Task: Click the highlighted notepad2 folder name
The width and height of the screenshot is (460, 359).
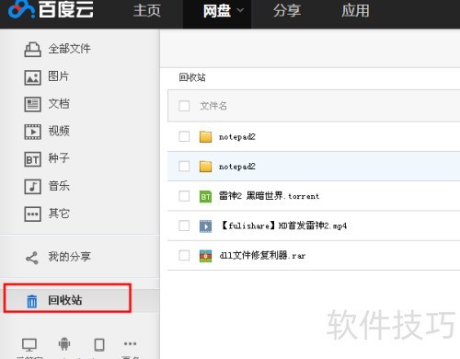Action: coord(237,167)
